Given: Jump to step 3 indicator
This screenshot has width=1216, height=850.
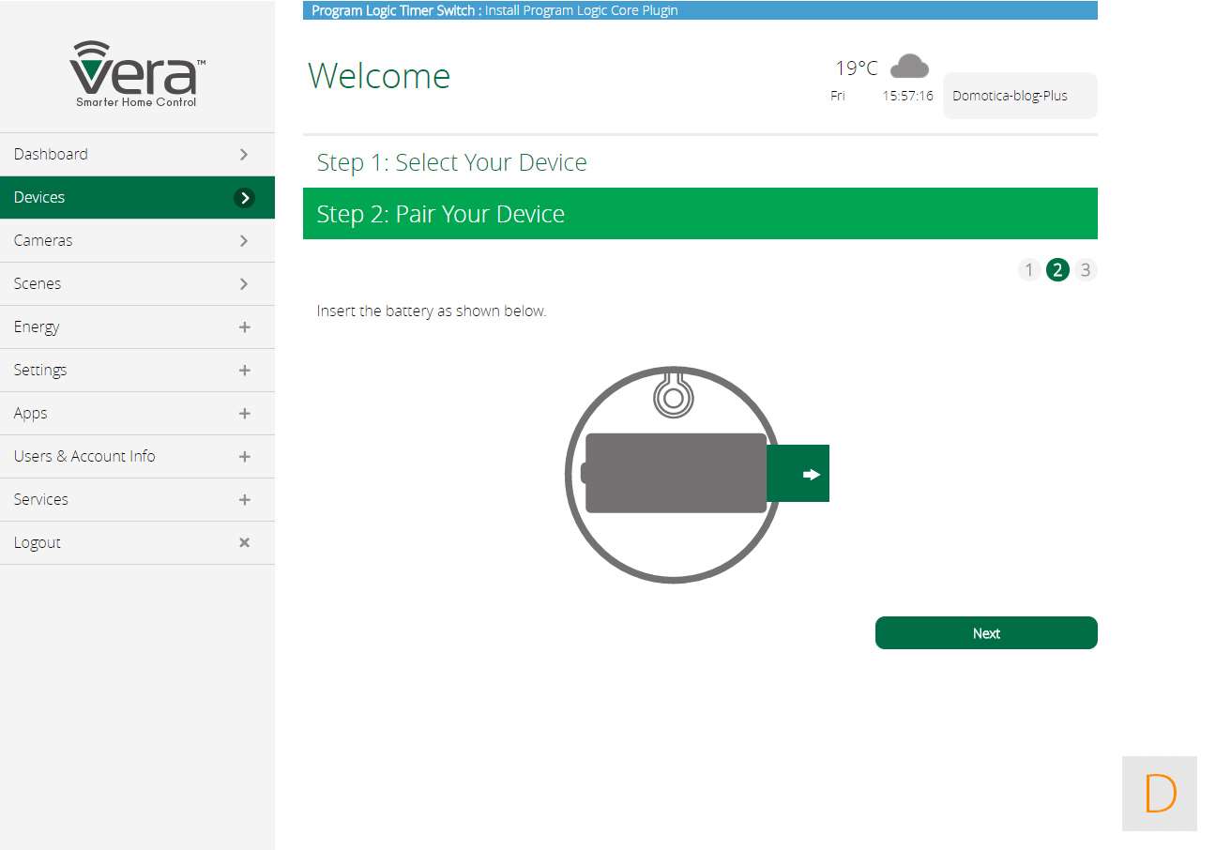Looking at the screenshot, I should [x=1086, y=270].
